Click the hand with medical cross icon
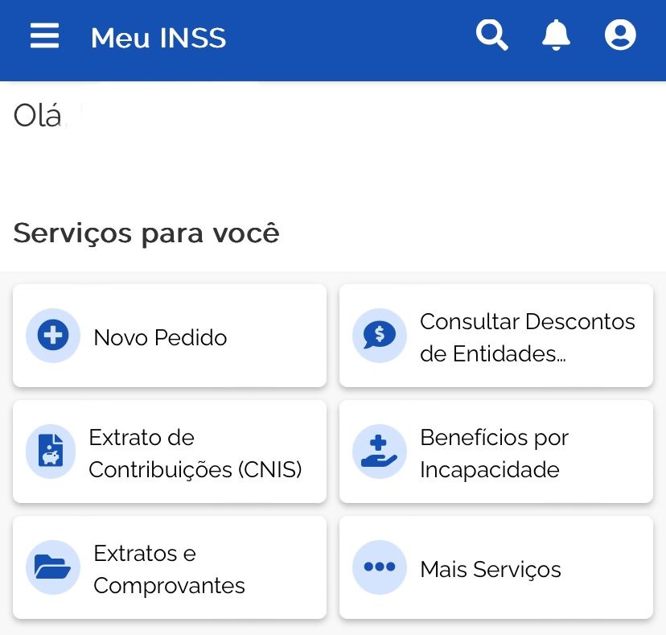This screenshot has width=666, height=635. (380, 452)
